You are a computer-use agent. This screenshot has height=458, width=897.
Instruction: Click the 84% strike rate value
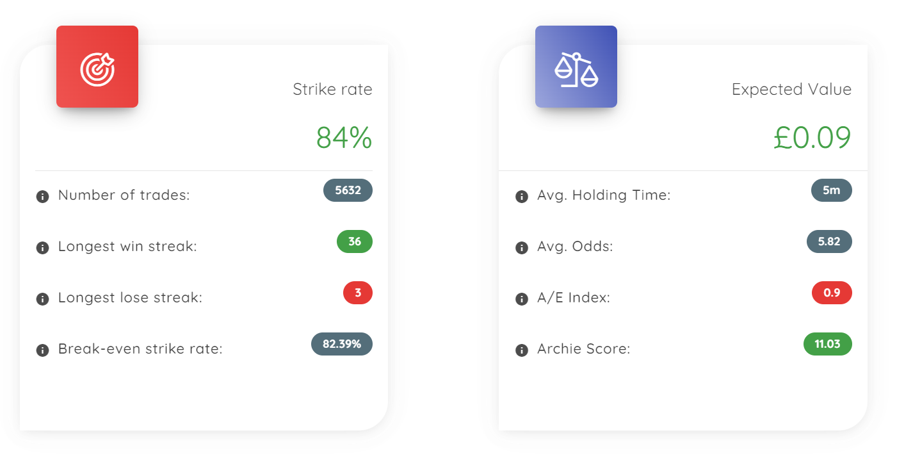point(344,138)
